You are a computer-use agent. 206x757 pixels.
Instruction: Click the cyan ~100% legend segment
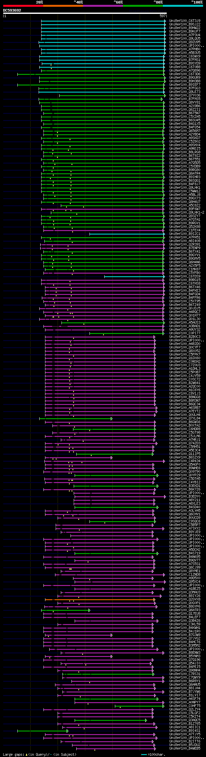tap(183, 6)
